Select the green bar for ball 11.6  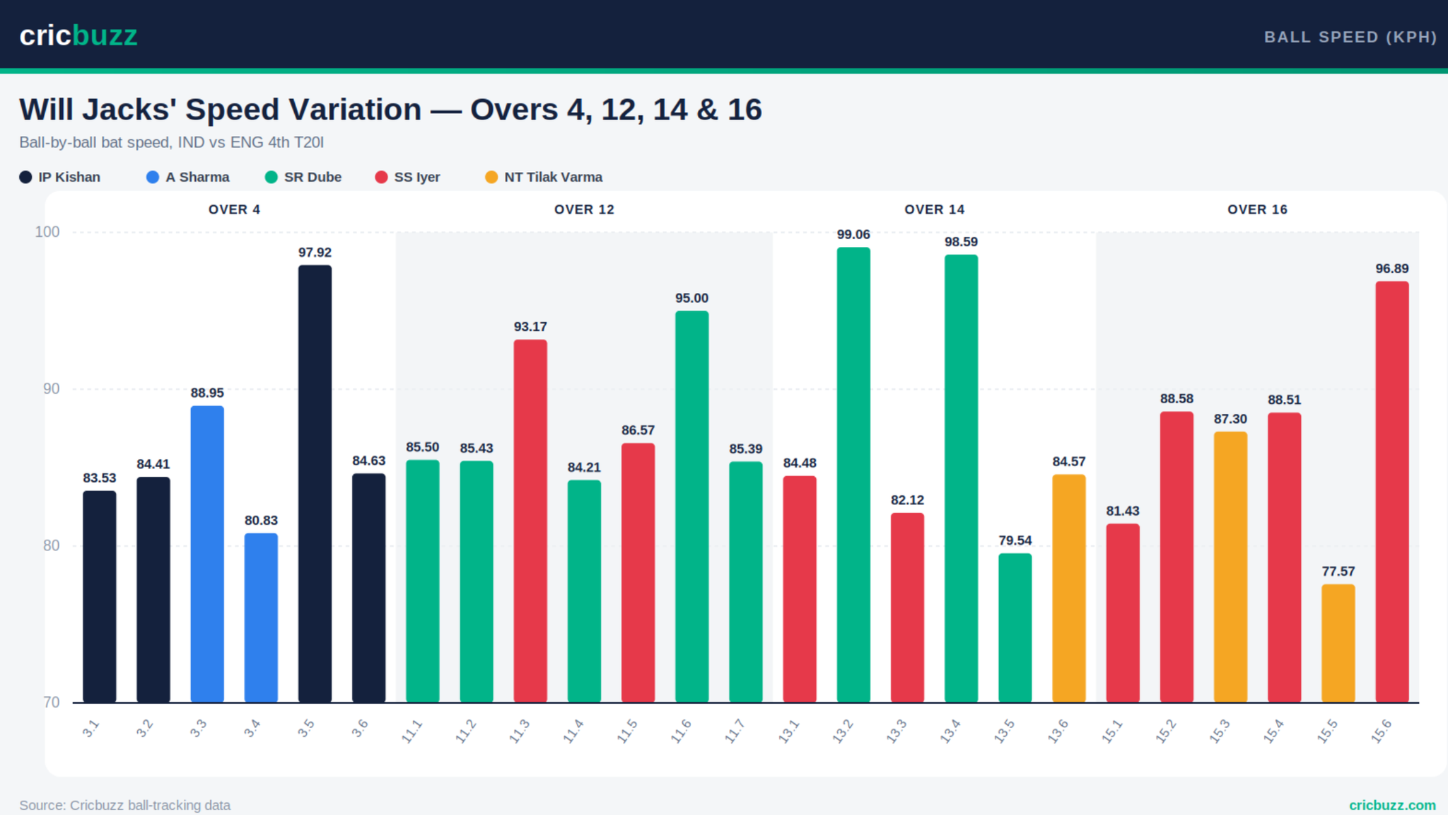click(x=691, y=507)
